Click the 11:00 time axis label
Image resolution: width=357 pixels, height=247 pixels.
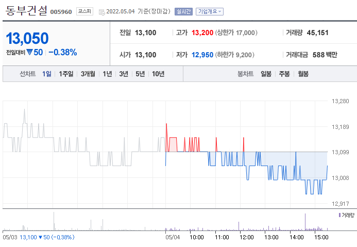tap(222, 237)
